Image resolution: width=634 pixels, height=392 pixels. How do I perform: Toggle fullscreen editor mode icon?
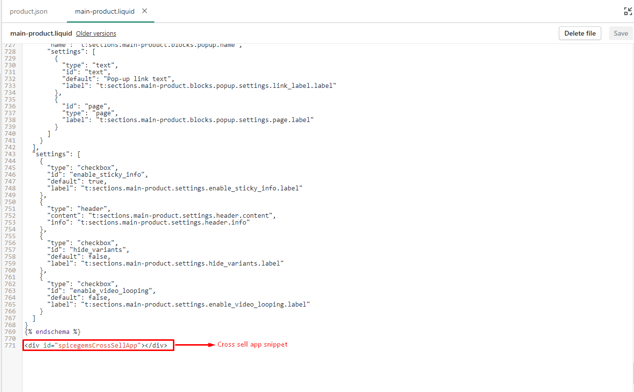[x=628, y=12]
